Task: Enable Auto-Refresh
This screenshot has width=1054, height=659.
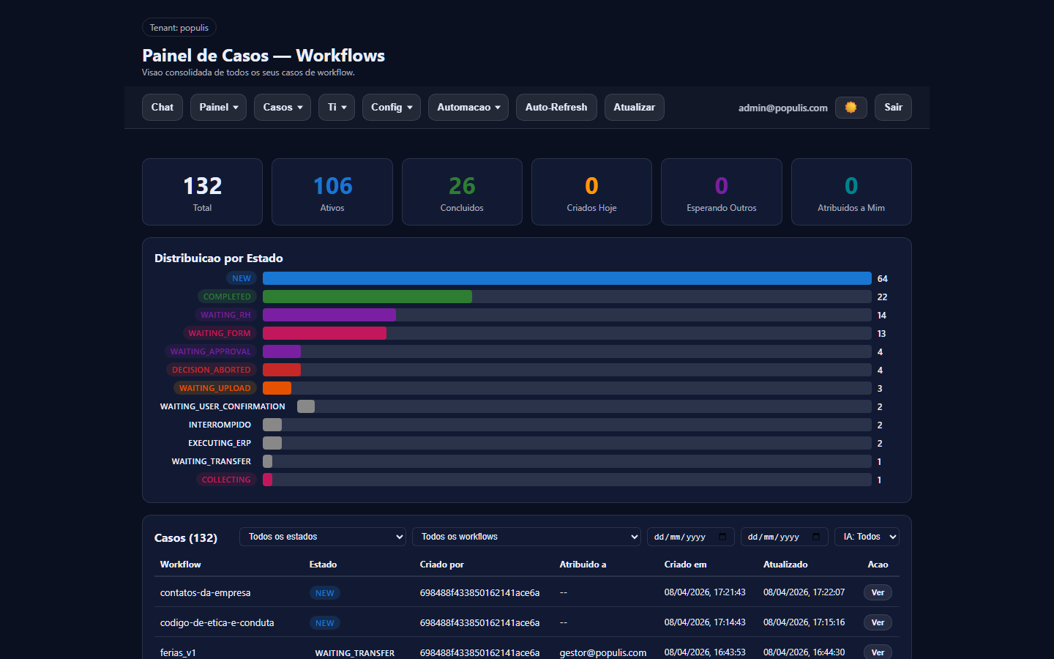Action: click(556, 107)
